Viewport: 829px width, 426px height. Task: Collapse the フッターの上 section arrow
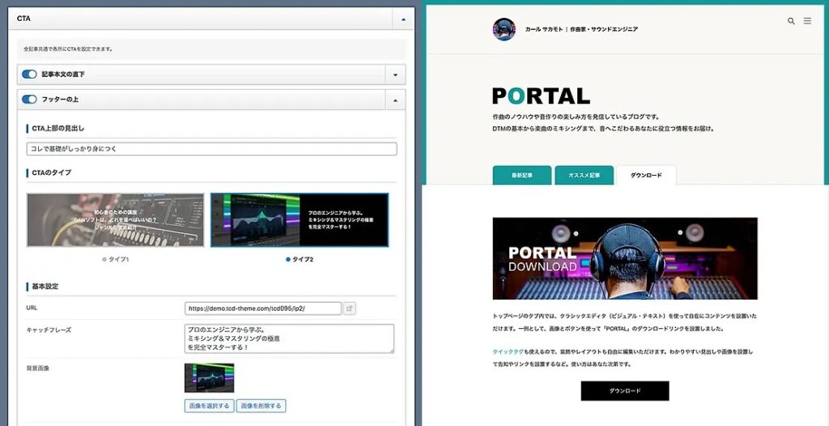[x=395, y=100]
